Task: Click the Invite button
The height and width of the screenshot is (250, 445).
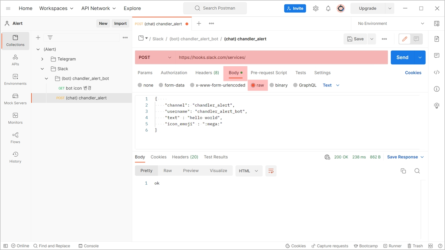Action: (295, 8)
